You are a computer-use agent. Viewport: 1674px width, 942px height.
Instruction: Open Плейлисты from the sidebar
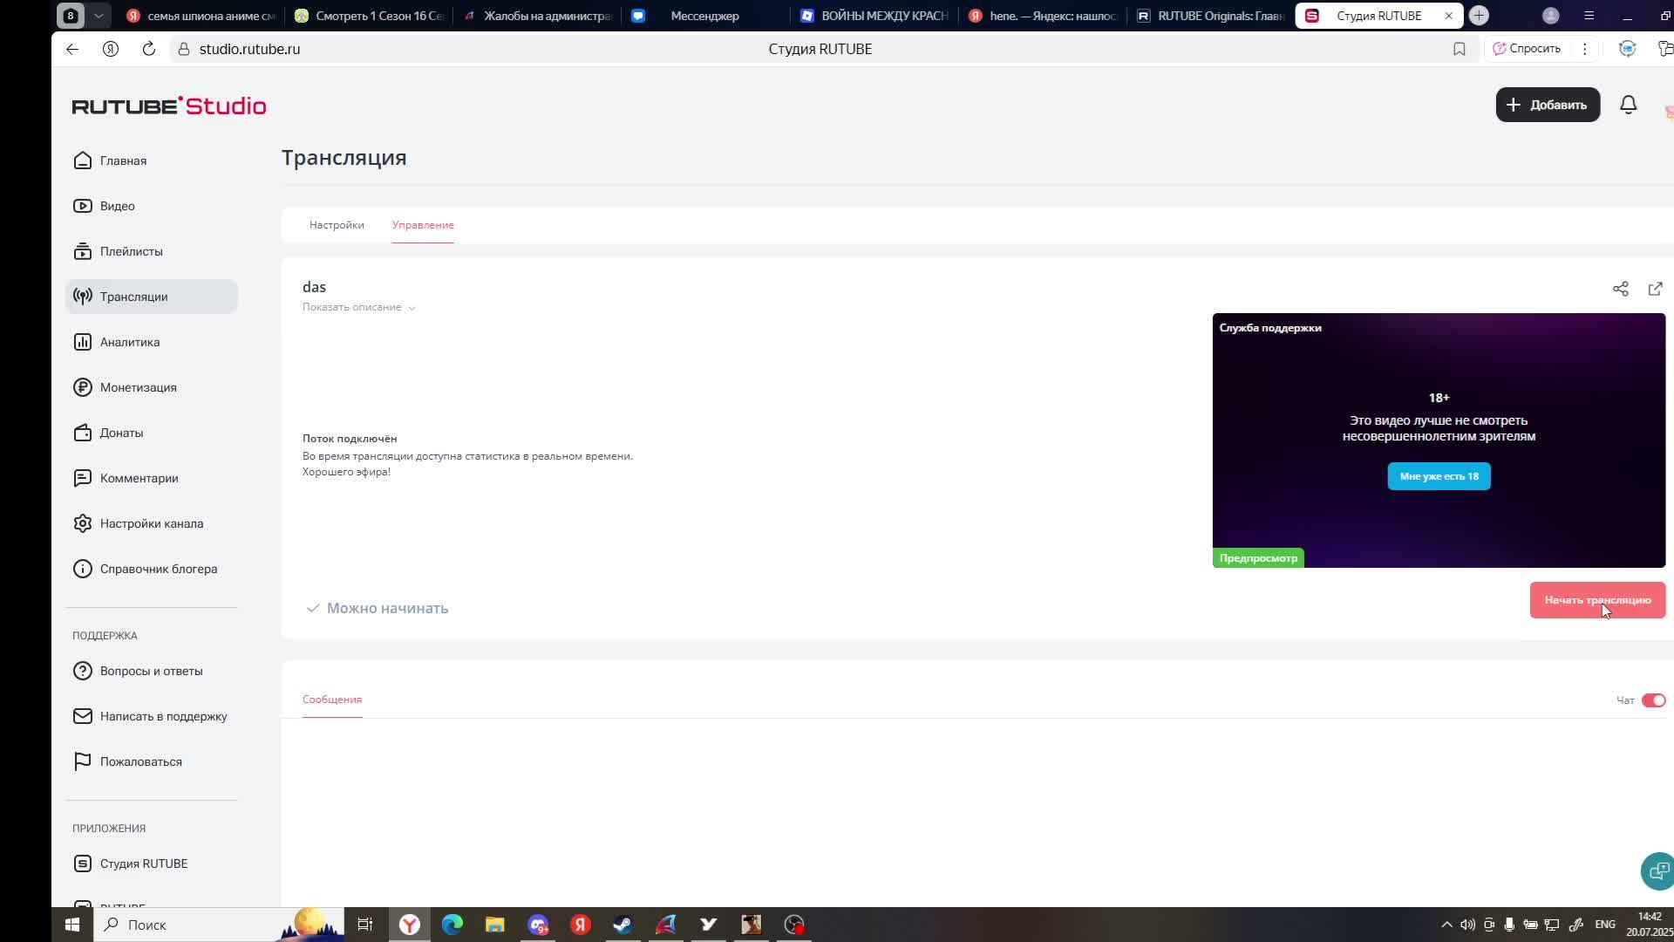point(131,251)
